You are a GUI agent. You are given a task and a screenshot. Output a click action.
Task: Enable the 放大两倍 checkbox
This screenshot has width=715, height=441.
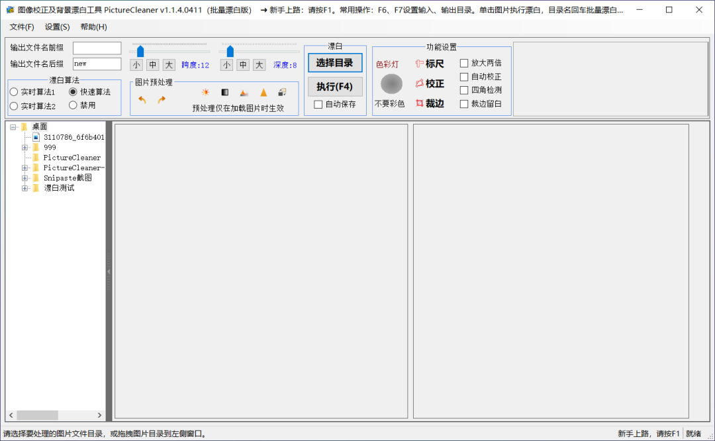point(464,63)
